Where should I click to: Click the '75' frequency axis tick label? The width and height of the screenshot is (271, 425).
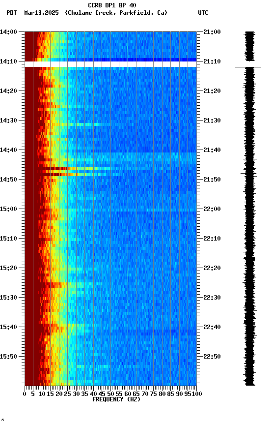153,395
